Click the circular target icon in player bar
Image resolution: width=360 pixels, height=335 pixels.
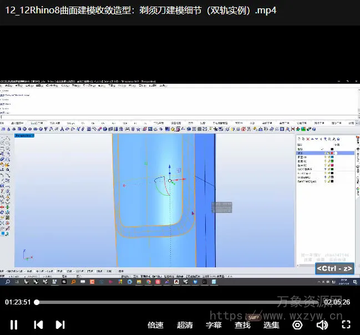point(298,325)
